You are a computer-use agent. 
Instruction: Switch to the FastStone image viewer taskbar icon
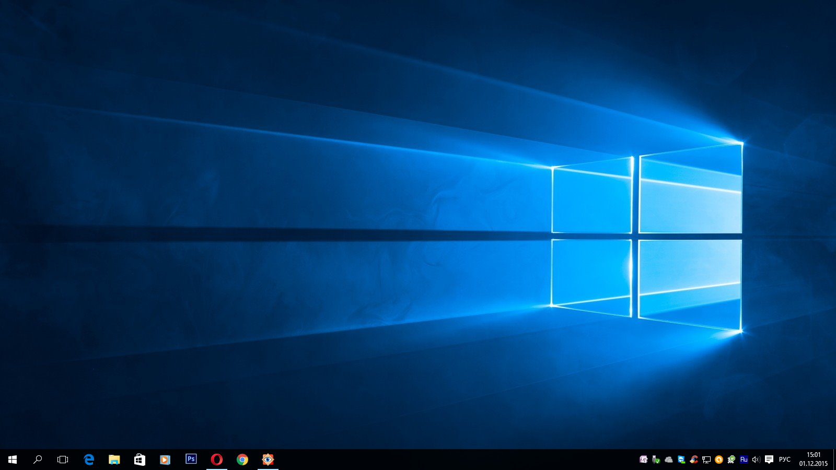coord(268,460)
